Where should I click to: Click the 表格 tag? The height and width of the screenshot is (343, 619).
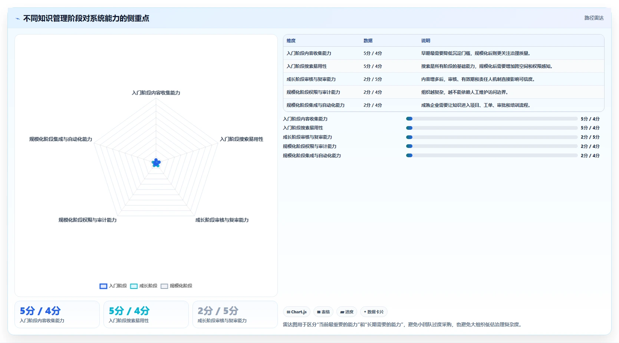click(323, 312)
